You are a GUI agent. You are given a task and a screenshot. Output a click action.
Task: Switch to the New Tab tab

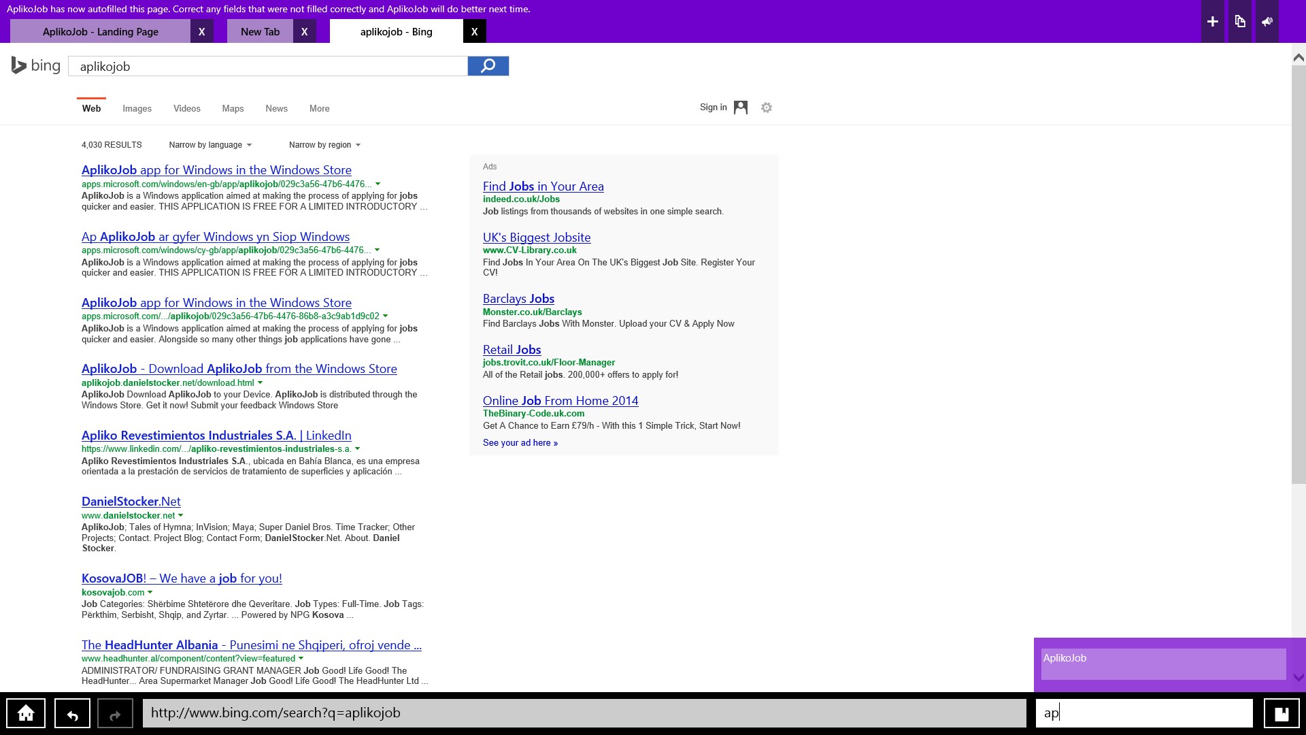(260, 31)
